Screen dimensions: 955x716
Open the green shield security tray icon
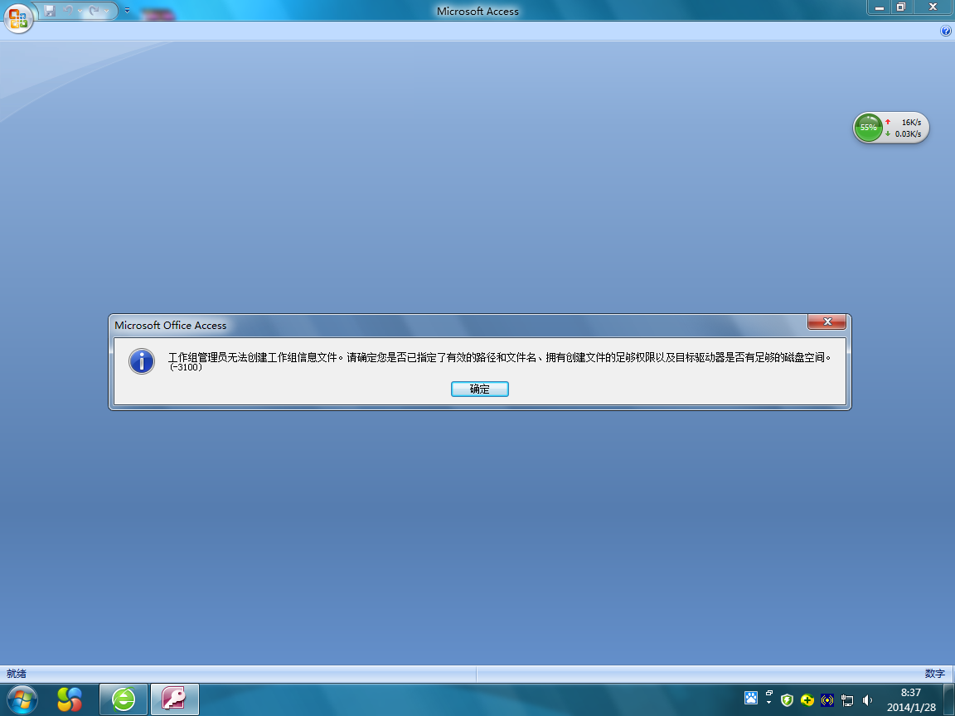787,700
